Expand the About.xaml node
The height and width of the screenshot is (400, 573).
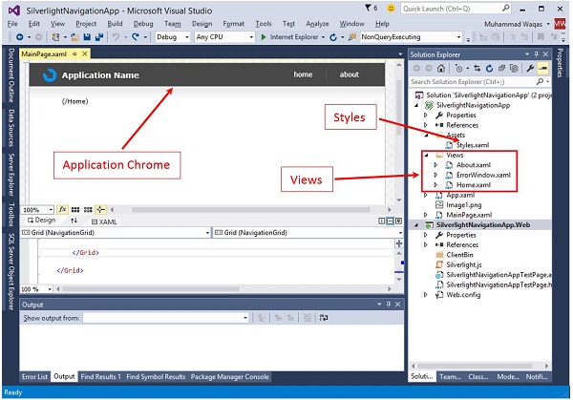[x=435, y=165]
